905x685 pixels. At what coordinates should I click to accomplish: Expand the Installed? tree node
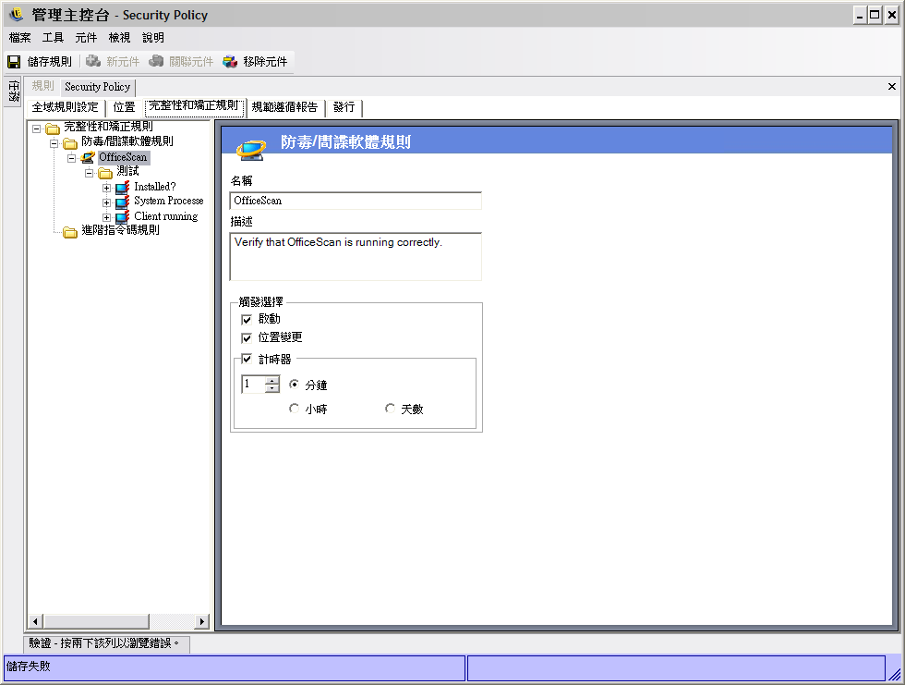(x=107, y=188)
